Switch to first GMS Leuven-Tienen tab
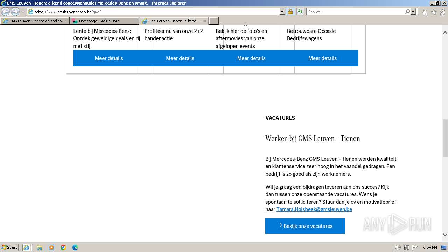448x252 pixels. coord(35,21)
